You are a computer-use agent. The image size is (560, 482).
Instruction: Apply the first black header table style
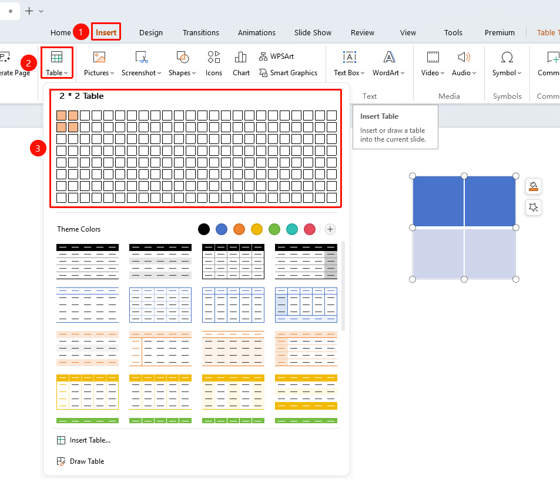pos(88,262)
